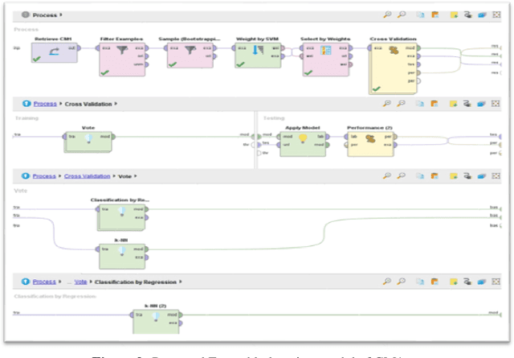Viewport: 514px width, 358px height.
Task: Click the fit-to-view icon at the end of the top Process toolbar
Action: [496, 14]
